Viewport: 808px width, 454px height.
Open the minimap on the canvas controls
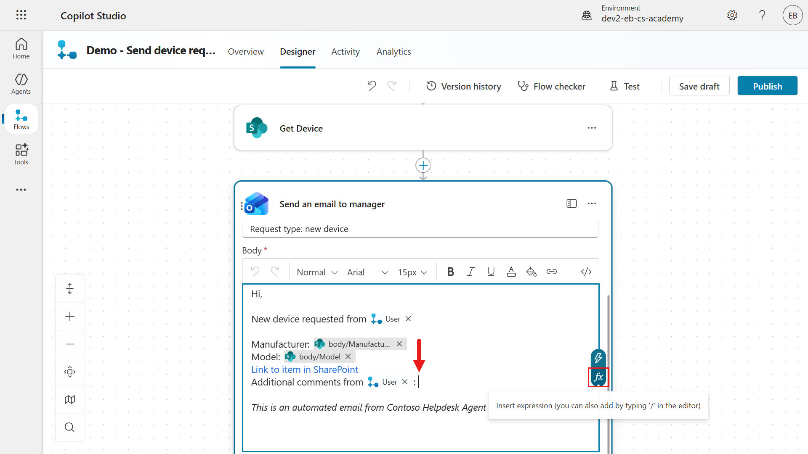[x=70, y=399]
